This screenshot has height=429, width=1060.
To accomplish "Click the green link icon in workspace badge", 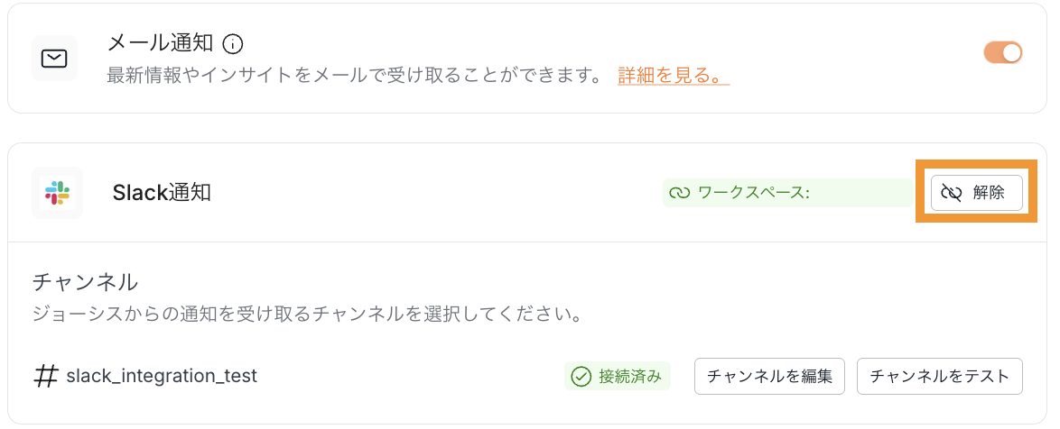I will click(x=679, y=193).
